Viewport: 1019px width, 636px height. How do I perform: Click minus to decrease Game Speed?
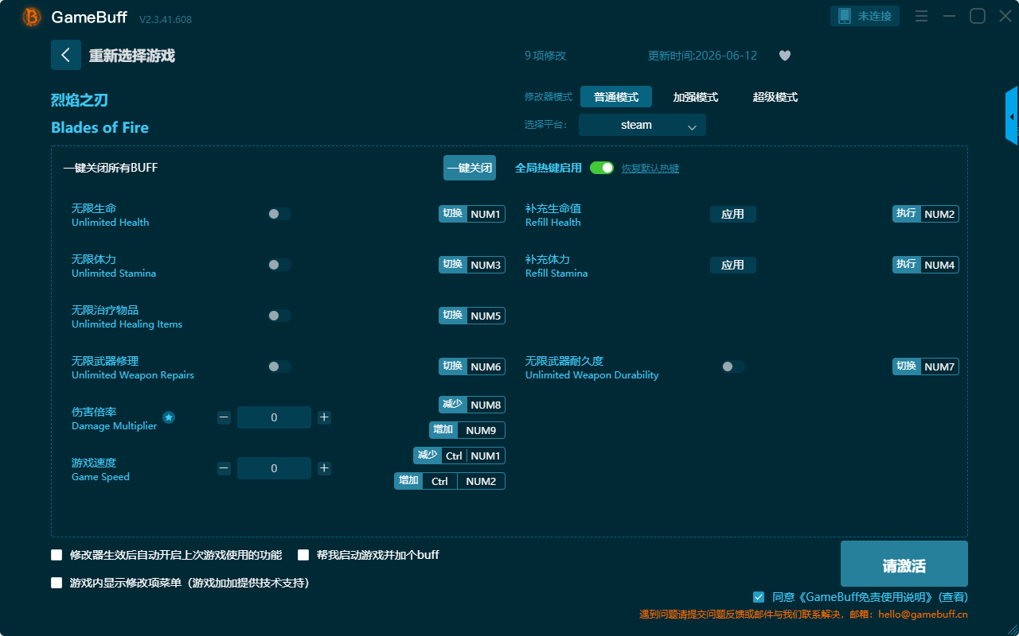pyautogui.click(x=224, y=468)
